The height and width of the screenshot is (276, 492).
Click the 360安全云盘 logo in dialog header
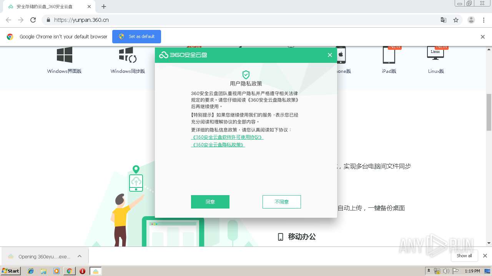coord(183,55)
